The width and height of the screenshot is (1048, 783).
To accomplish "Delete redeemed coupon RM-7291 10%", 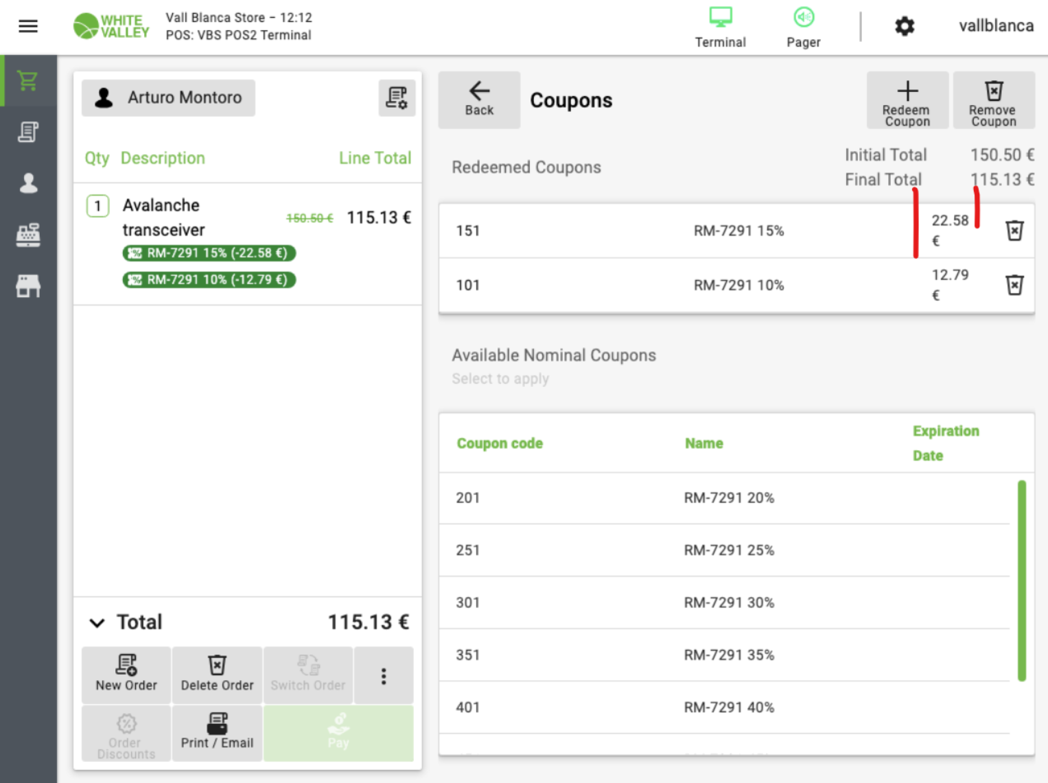I will tap(1014, 285).
